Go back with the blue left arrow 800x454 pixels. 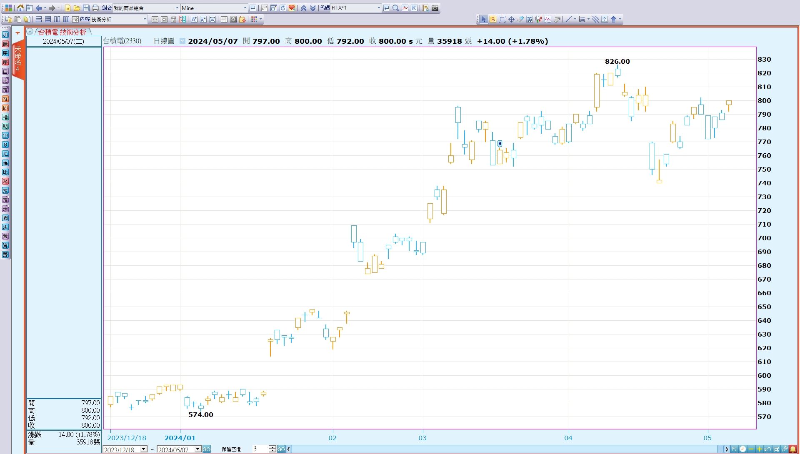[x=39, y=8]
